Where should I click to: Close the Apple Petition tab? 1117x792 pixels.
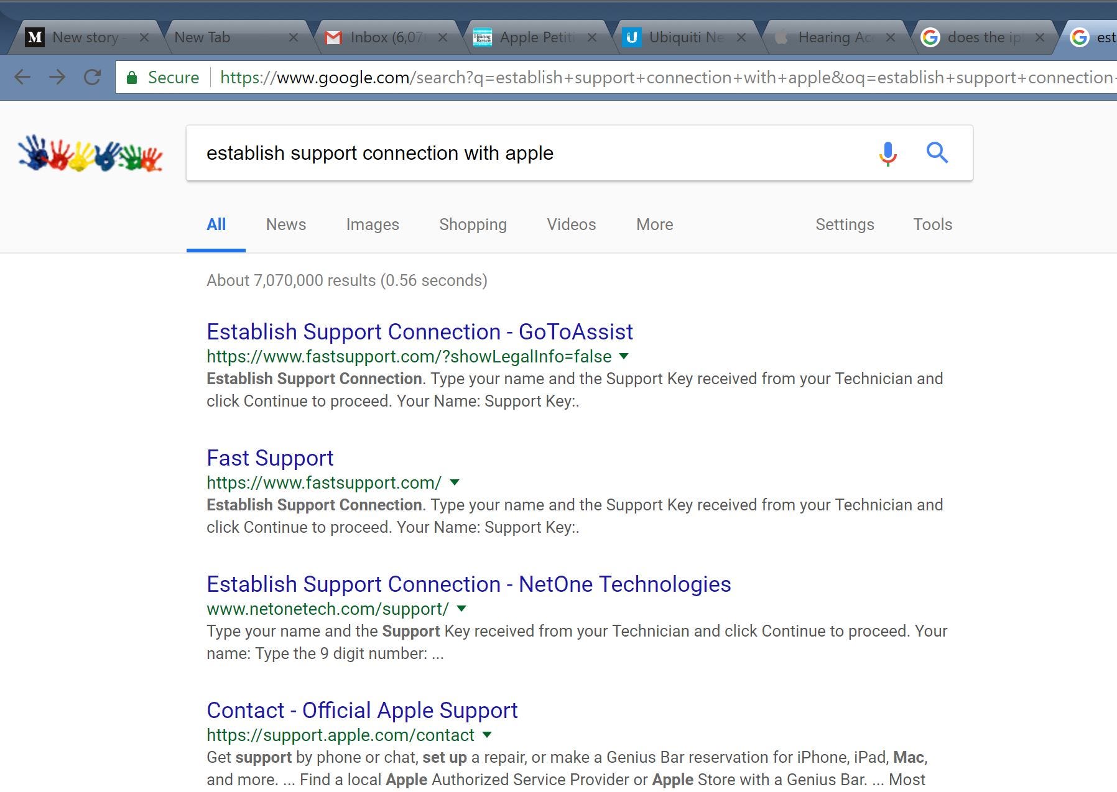pyautogui.click(x=592, y=37)
